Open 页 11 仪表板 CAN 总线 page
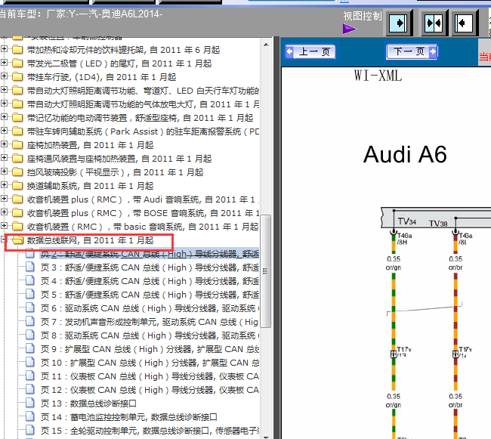The width and height of the screenshot is (491, 439). [x=150, y=376]
